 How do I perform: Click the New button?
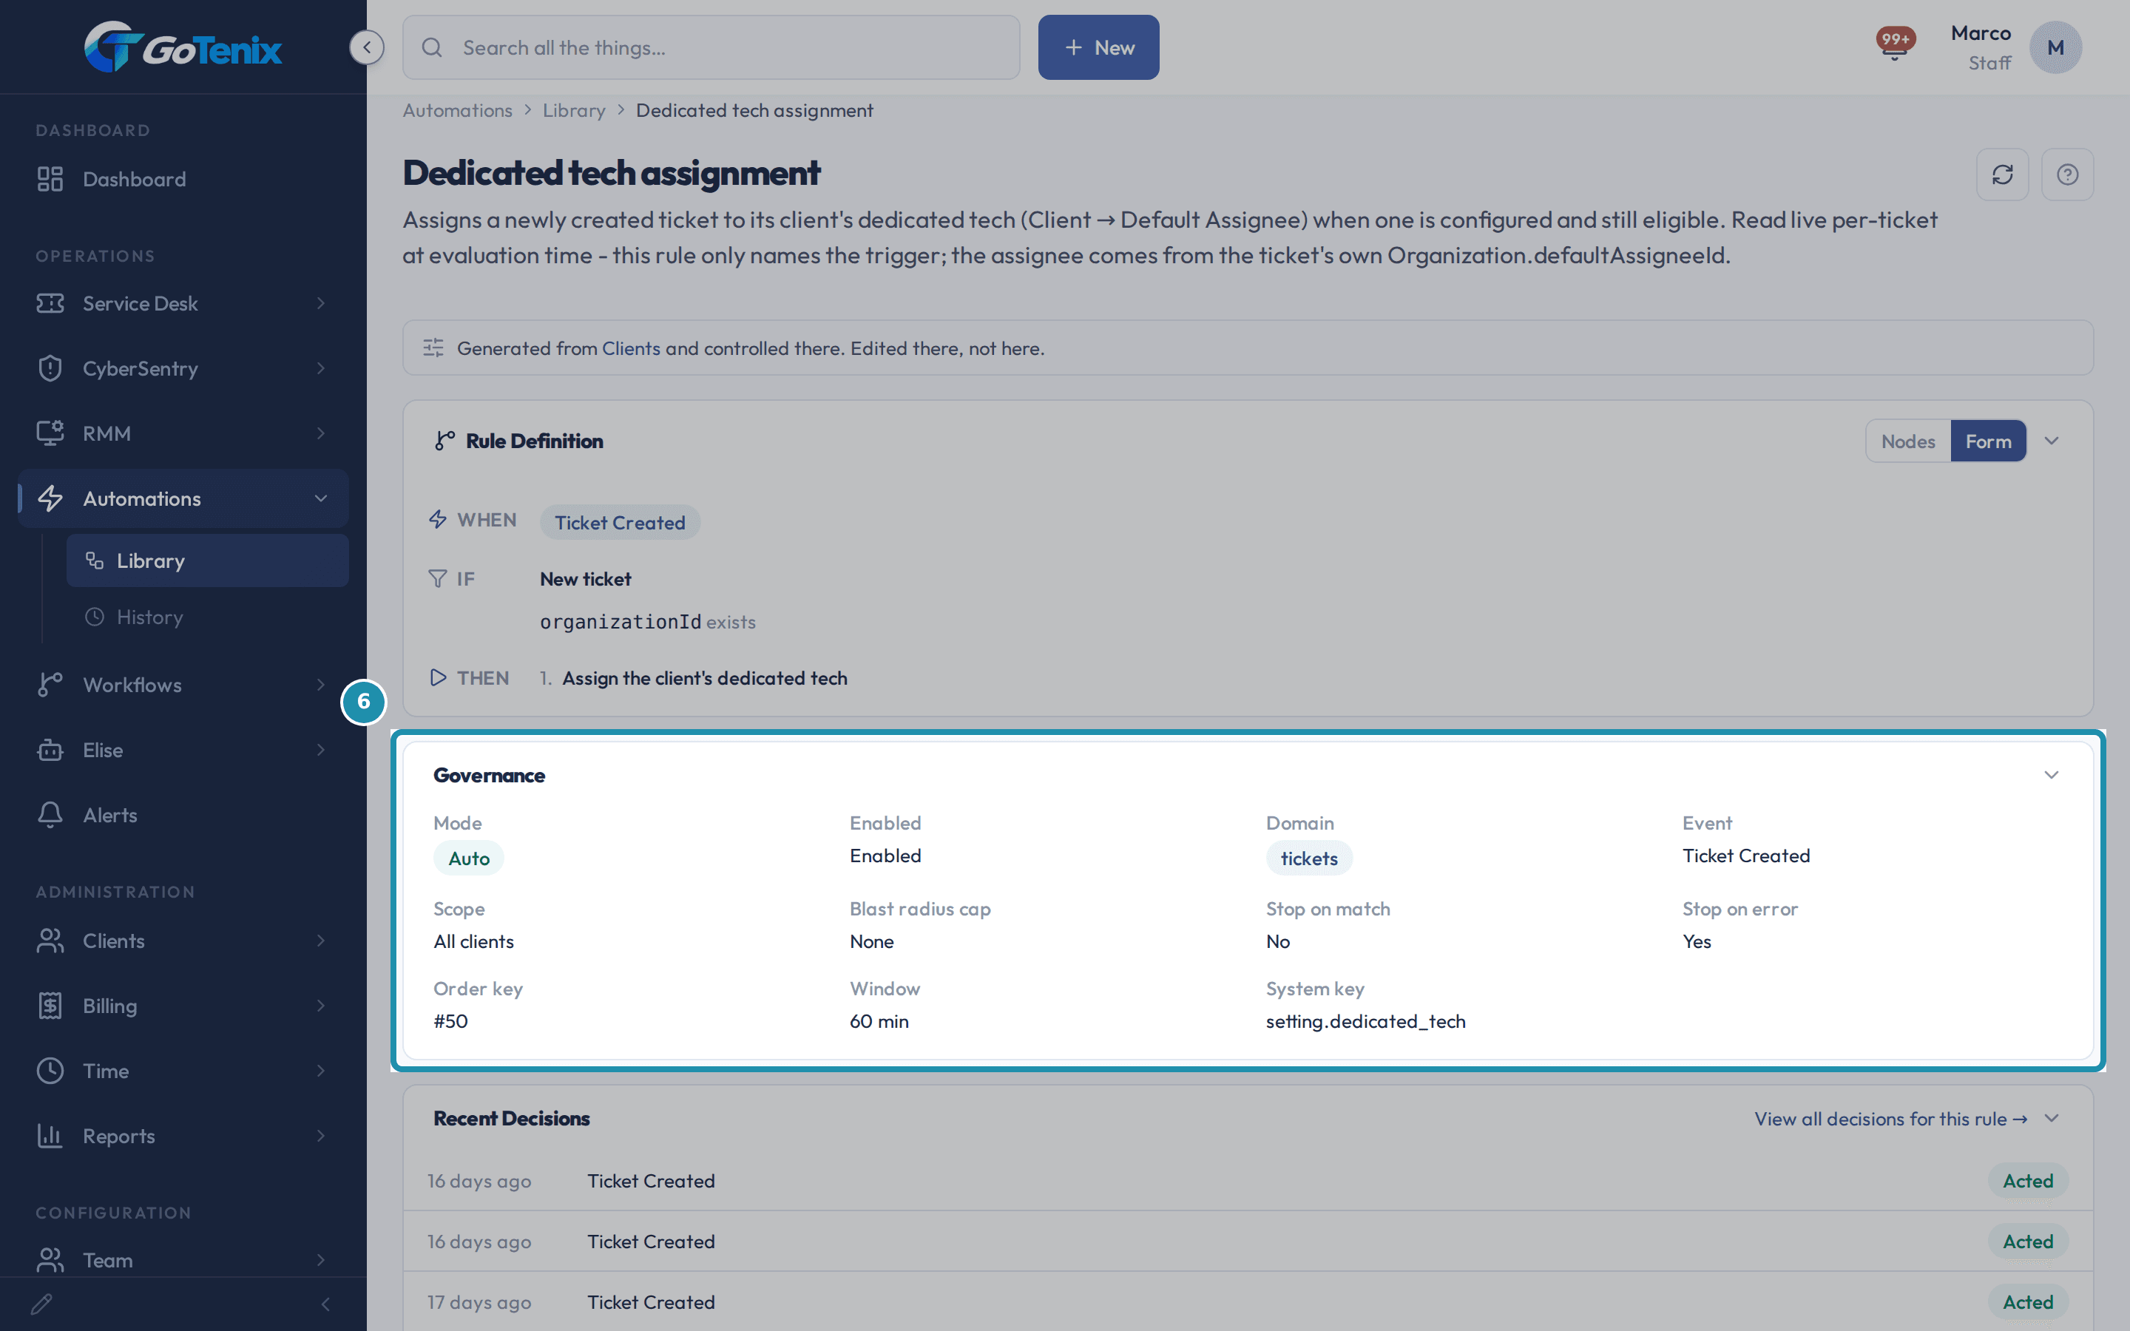[1098, 47]
